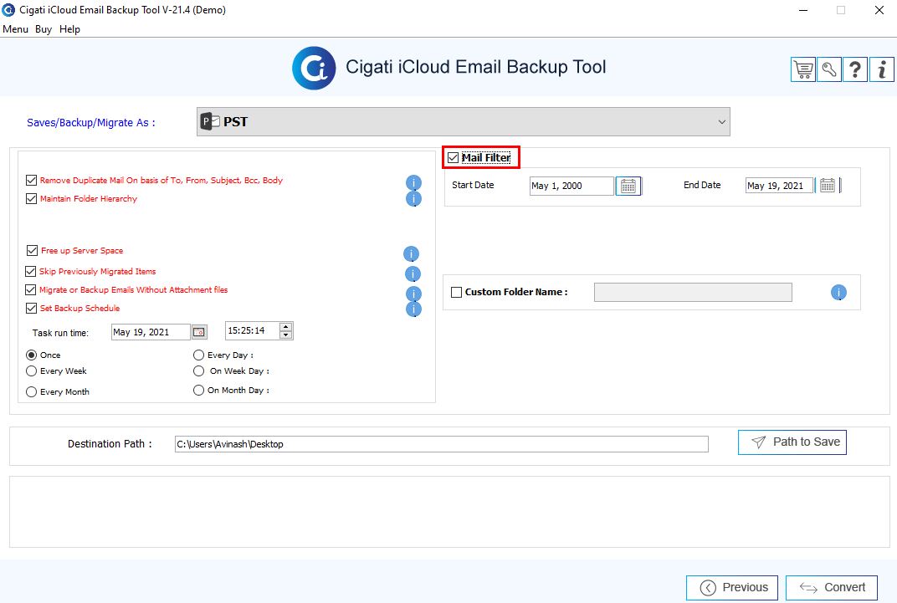
Task: Disable Set Backup Schedule checkbox
Action: pyautogui.click(x=32, y=308)
